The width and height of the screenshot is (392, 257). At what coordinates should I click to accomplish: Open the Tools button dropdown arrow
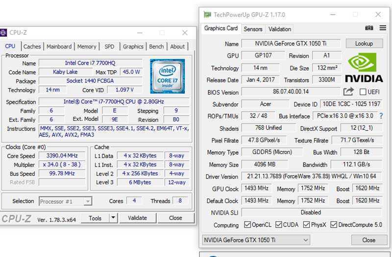(113, 218)
